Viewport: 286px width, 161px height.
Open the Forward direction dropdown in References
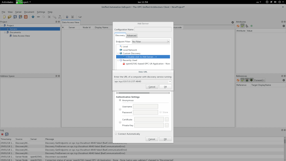tap(259, 80)
